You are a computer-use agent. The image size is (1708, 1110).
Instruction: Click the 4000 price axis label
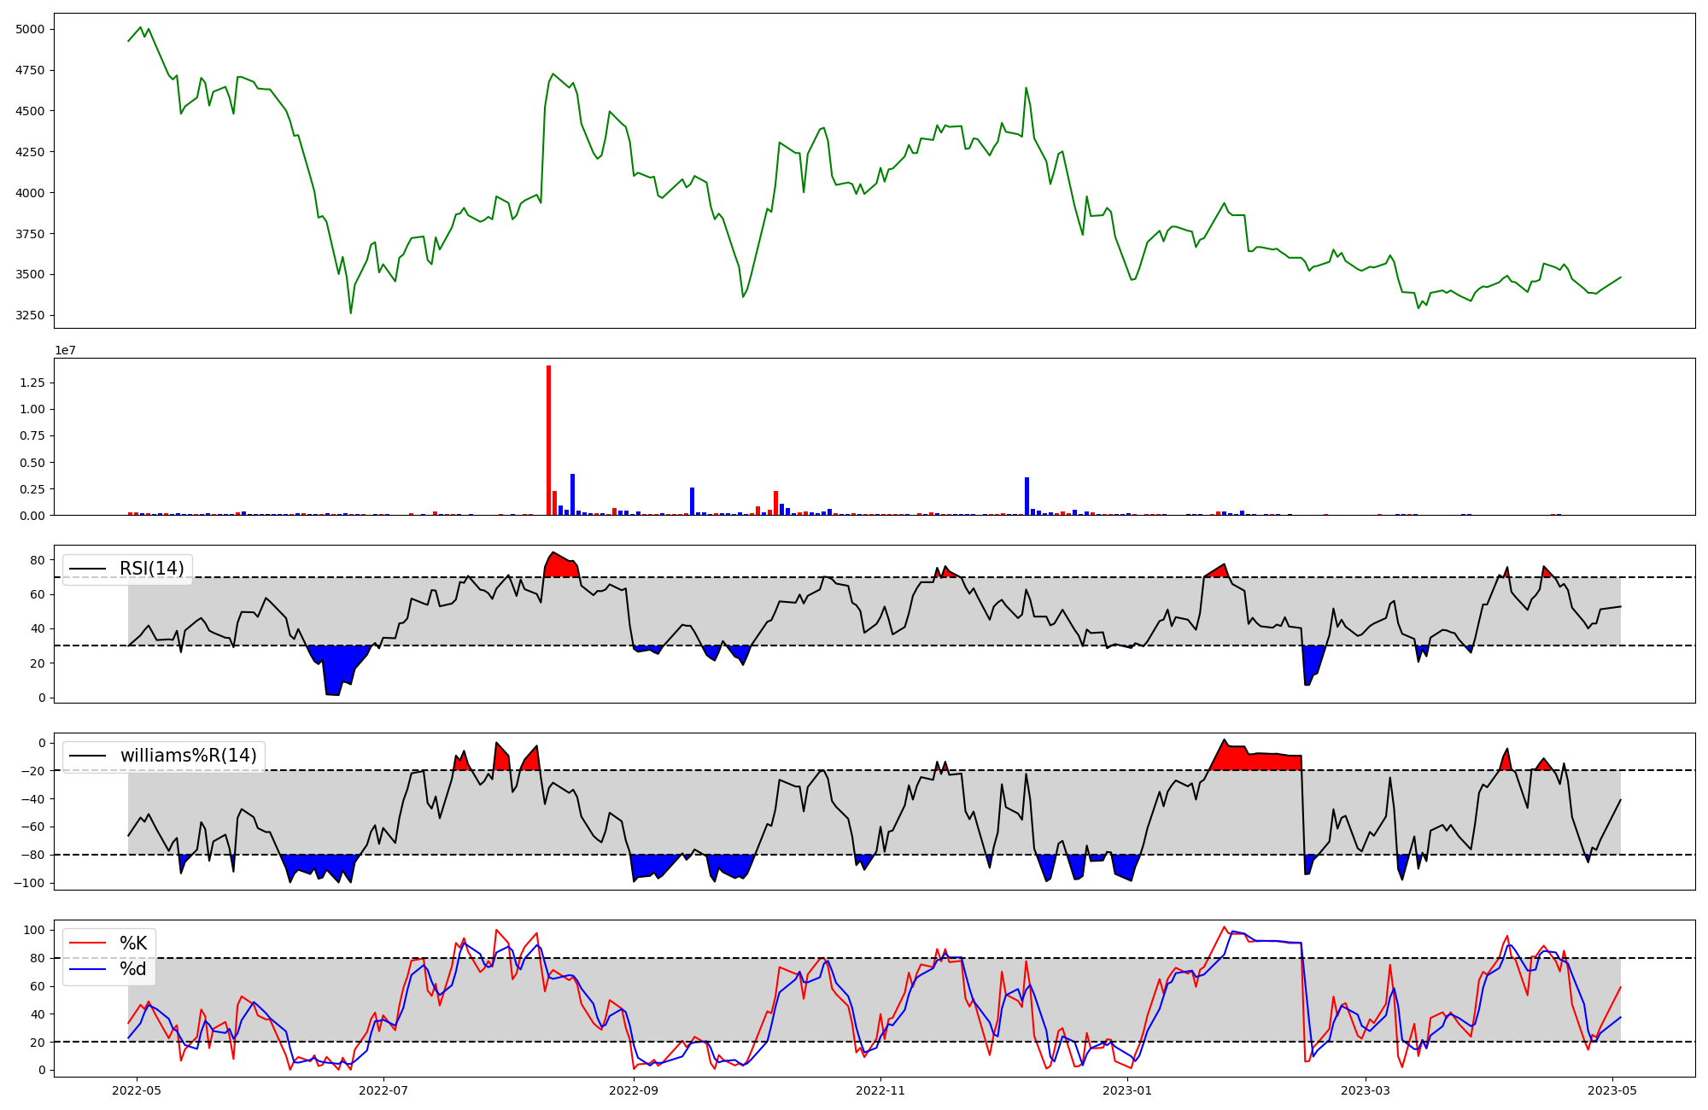[x=32, y=193]
